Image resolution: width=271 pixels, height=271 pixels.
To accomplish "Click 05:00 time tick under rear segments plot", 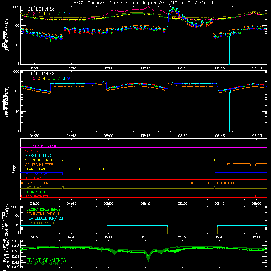I will [108, 136].
